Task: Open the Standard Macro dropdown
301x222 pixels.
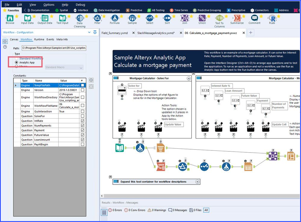Action: point(64,67)
